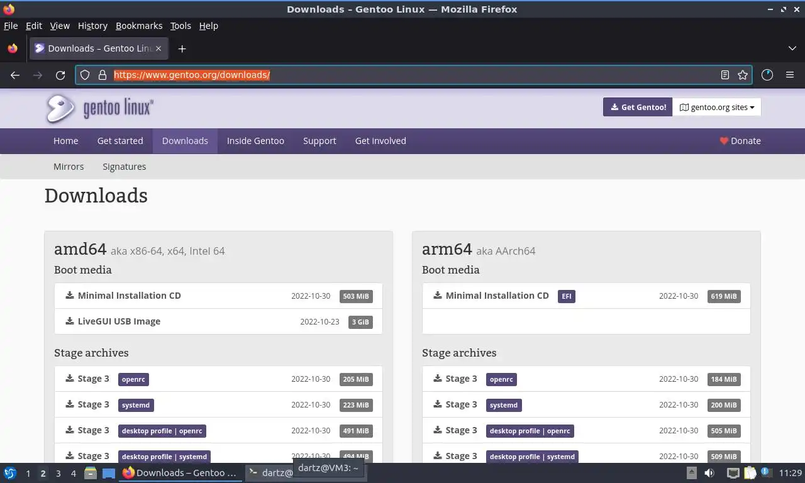Switch to virtual desktop 4

73,473
